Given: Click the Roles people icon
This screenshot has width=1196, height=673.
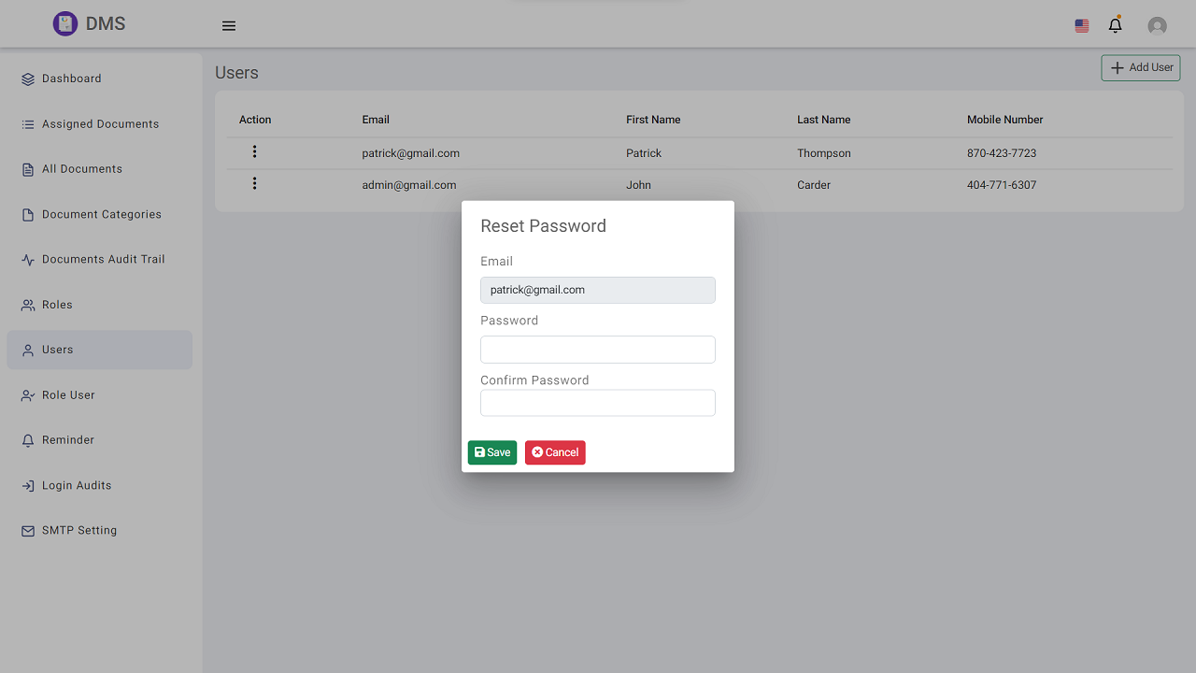Looking at the screenshot, I should coord(28,306).
